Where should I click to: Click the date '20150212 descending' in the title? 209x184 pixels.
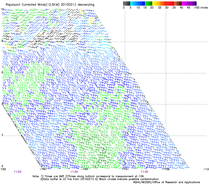coord(78,5)
